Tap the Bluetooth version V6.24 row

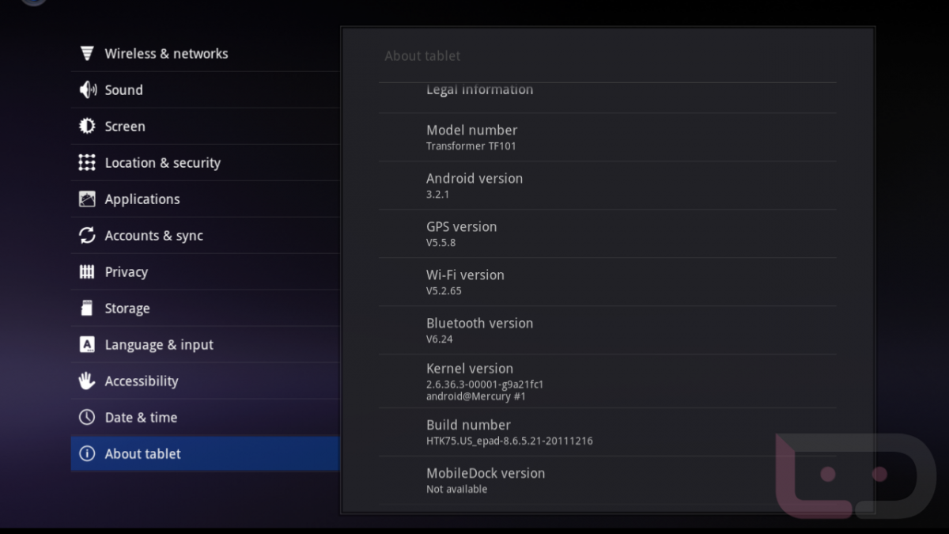607,330
